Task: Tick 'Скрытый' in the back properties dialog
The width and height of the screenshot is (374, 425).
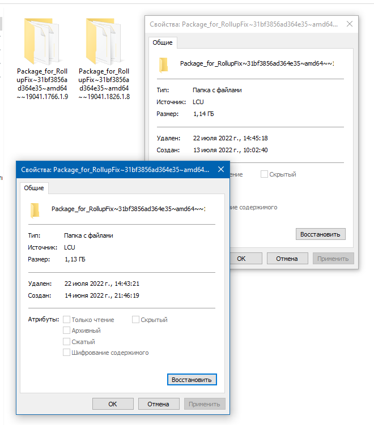Action: (264, 174)
